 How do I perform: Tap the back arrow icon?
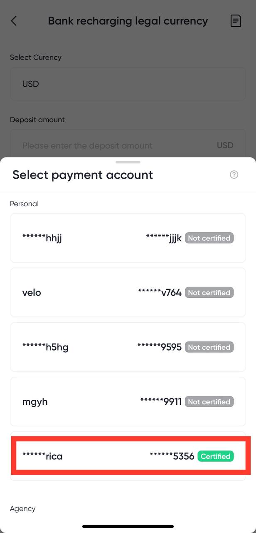(14, 21)
